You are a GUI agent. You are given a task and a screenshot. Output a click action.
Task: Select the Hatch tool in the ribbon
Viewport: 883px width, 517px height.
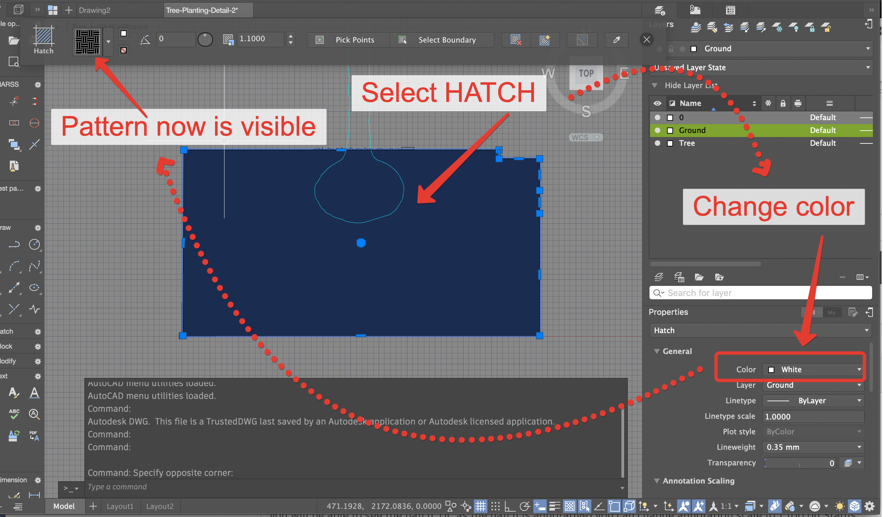click(x=43, y=39)
